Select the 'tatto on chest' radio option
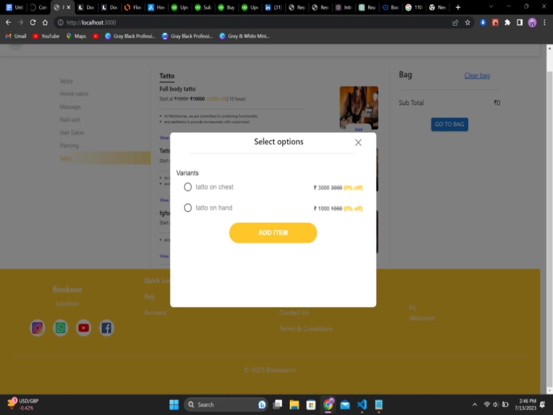553x415 pixels. click(x=187, y=187)
